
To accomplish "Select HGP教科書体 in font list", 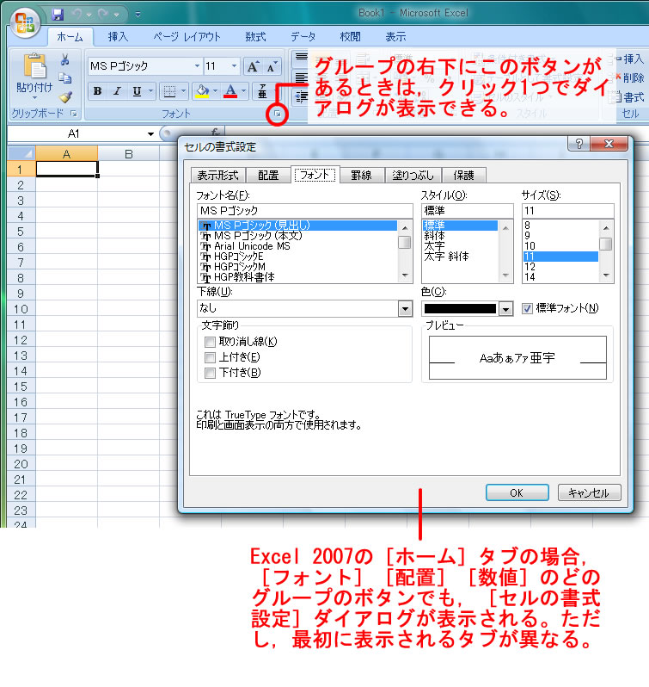I will click(x=244, y=277).
